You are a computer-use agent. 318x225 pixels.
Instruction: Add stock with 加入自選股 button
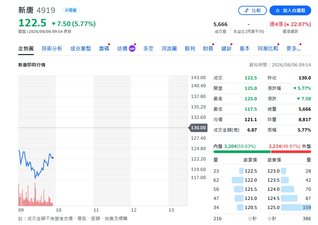pos(290,10)
